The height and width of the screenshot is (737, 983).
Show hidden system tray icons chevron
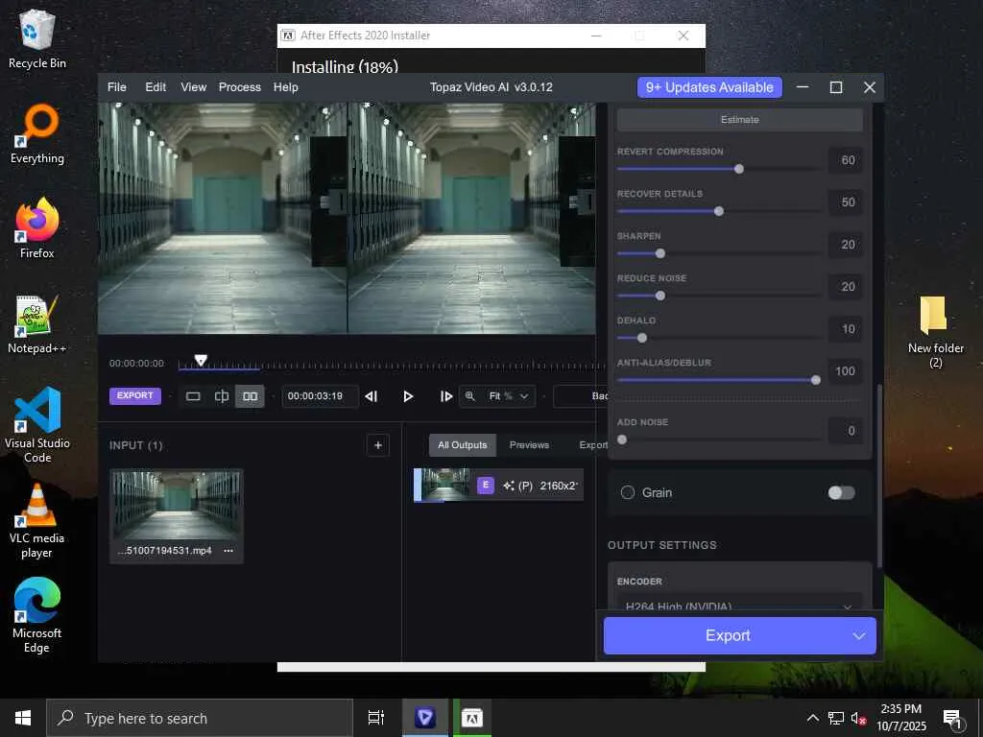coord(812,718)
